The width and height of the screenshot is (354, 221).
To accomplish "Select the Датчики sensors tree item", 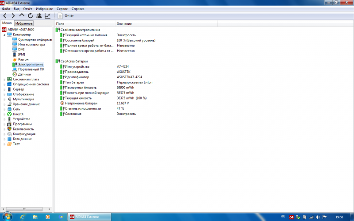I will tap(24, 74).
